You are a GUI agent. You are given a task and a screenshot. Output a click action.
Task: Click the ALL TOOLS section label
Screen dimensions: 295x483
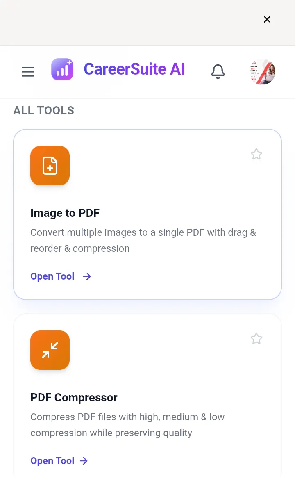pyautogui.click(x=44, y=111)
